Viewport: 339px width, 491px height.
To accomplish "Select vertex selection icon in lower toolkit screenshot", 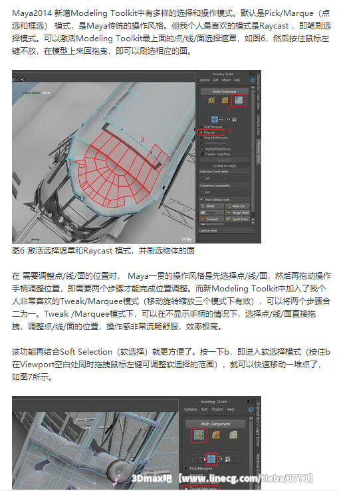I will coord(199,434).
